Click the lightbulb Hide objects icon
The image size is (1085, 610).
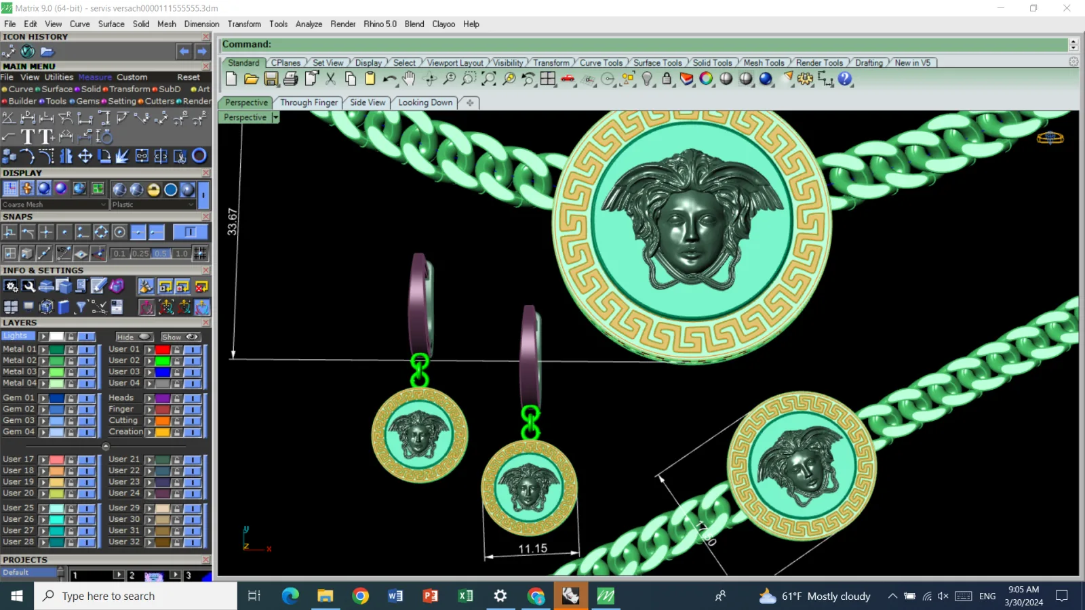pos(648,79)
